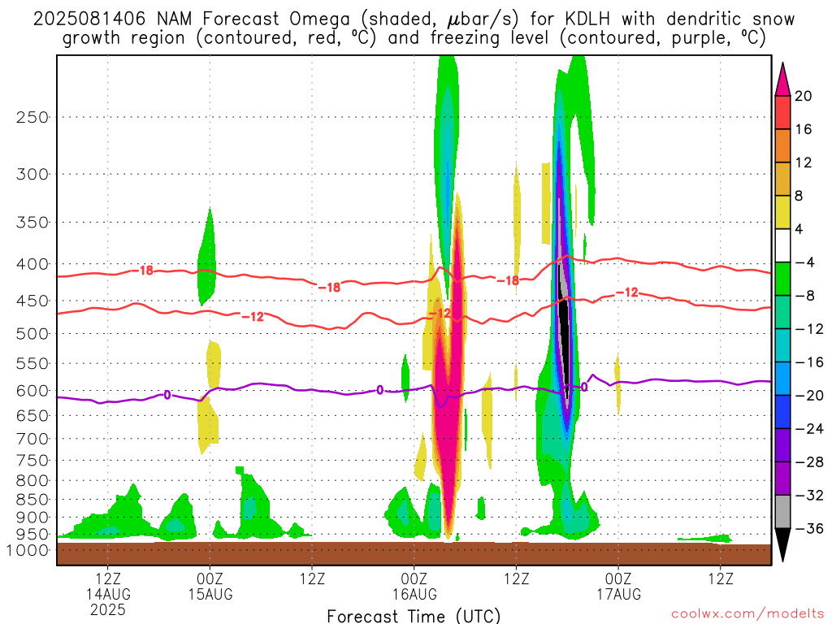Click the yellow 4-to-8 colorbar segment
The width and height of the screenshot is (832, 624).
click(x=782, y=212)
